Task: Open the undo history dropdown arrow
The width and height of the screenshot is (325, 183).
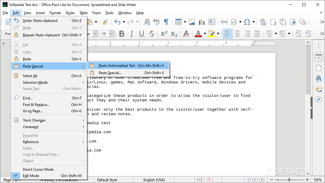Action: tap(124, 22)
